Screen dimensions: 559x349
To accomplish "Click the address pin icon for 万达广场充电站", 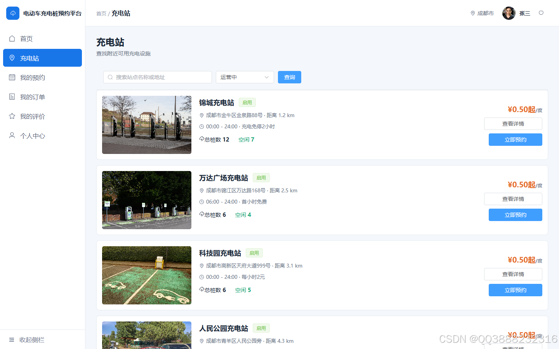I will 202,190.
